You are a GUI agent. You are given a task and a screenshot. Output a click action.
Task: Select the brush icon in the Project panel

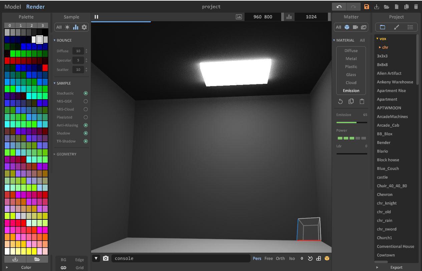coord(396,27)
